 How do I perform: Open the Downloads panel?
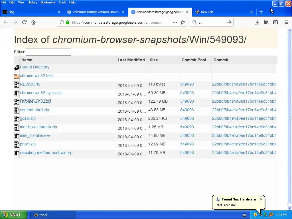[x=257, y=22]
